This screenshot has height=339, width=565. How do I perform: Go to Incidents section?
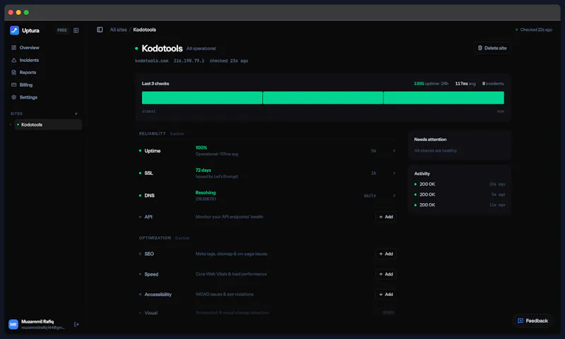pyautogui.click(x=29, y=60)
